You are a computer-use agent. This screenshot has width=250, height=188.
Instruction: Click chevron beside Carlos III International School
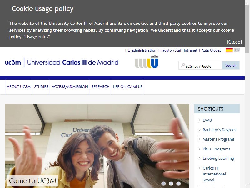199,168
